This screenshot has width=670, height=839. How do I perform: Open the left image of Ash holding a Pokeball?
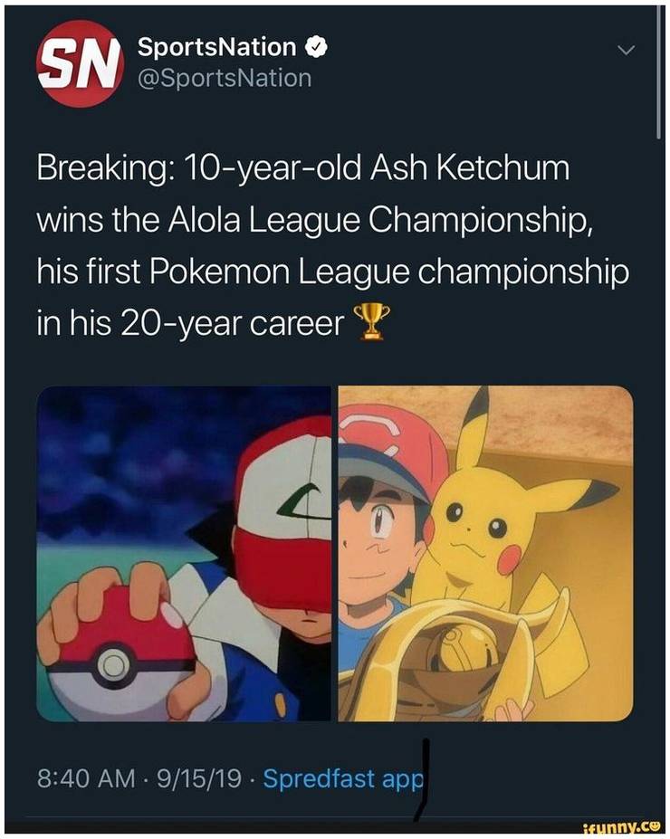point(183,553)
